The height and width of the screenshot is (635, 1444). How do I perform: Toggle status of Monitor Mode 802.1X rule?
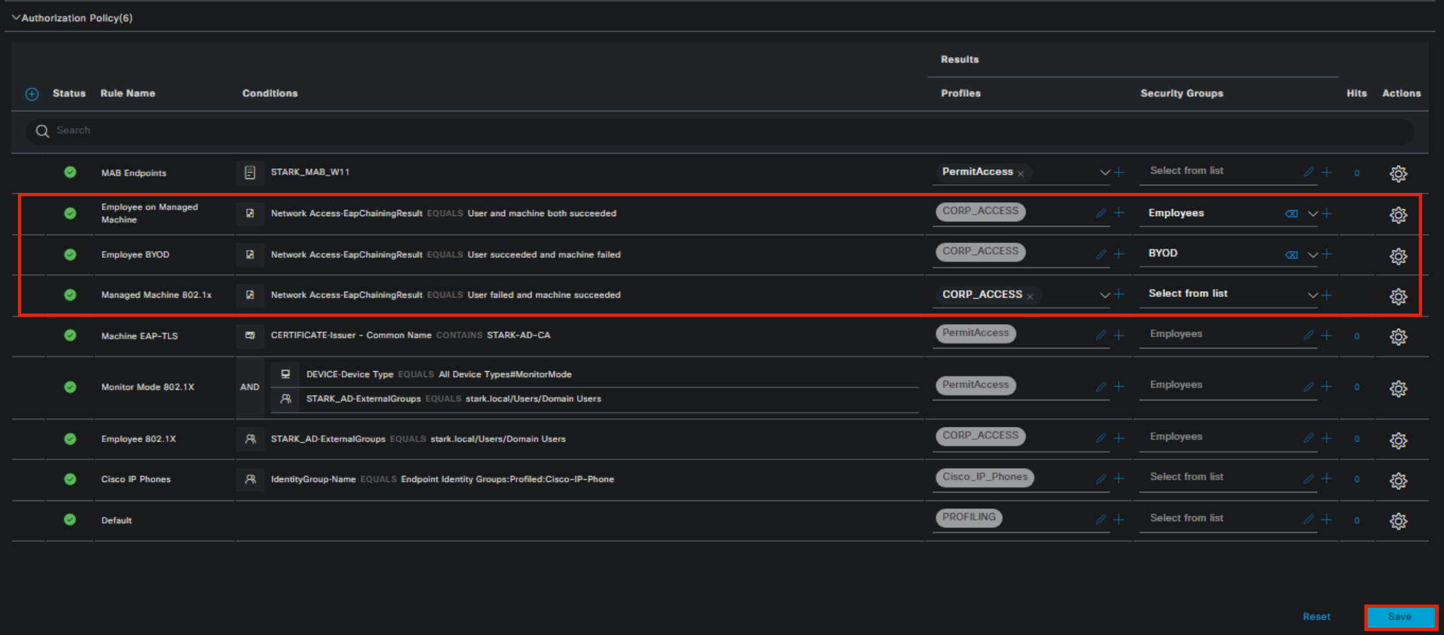(x=70, y=387)
